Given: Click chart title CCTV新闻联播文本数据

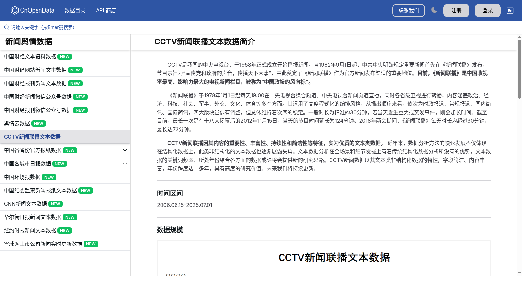Looking at the screenshot, I should click(334, 258).
